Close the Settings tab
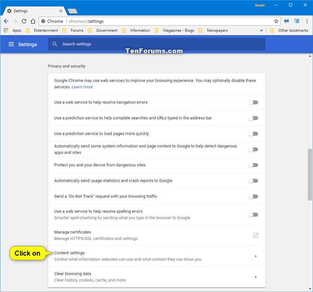Screen dimensions: 313x292 (x=61, y=11)
